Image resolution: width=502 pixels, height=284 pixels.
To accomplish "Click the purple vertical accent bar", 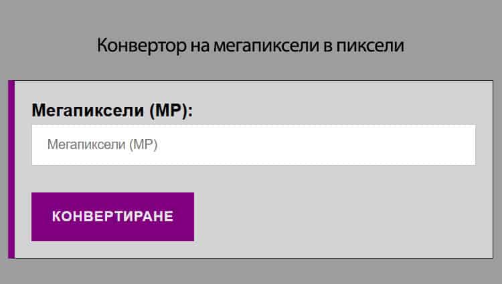I will coord(11,169).
